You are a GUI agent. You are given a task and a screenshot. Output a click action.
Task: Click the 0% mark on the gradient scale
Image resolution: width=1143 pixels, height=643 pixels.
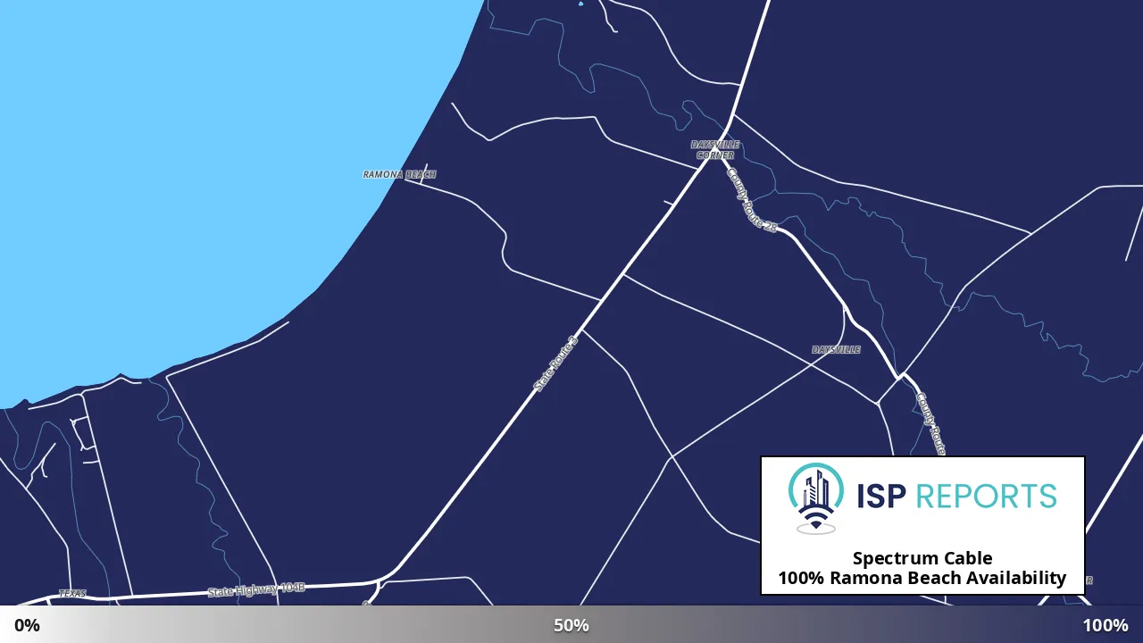(x=27, y=625)
